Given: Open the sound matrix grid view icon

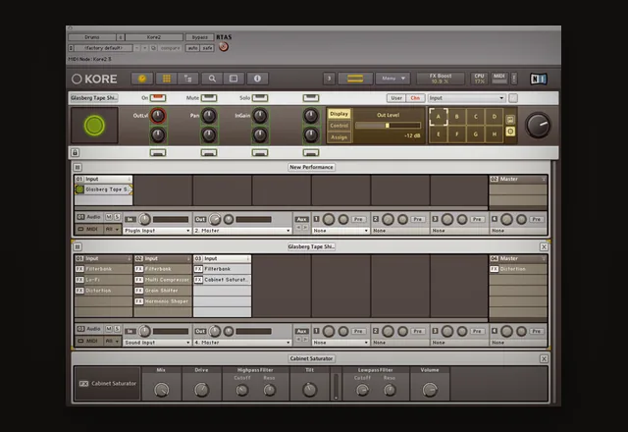Looking at the screenshot, I should (167, 79).
